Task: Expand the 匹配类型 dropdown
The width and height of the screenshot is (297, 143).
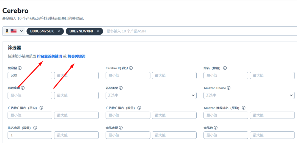Action: (151, 95)
